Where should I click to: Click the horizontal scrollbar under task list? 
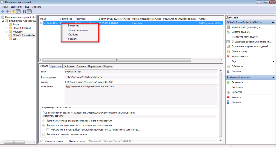coord(116,60)
